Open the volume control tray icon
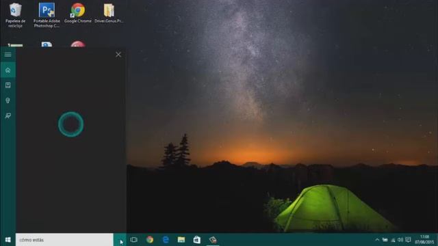 [x=400, y=240]
